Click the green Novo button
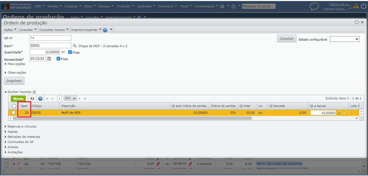Image resolution: width=368 pixels, height=176 pixels. point(18,99)
